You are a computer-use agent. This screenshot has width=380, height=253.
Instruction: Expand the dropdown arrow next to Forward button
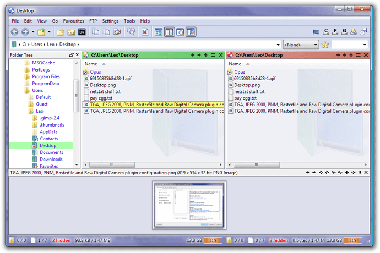click(33, 32)
